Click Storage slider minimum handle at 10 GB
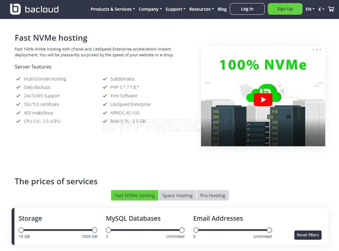This screenshot has width=339, height=251. pos(21,230)
